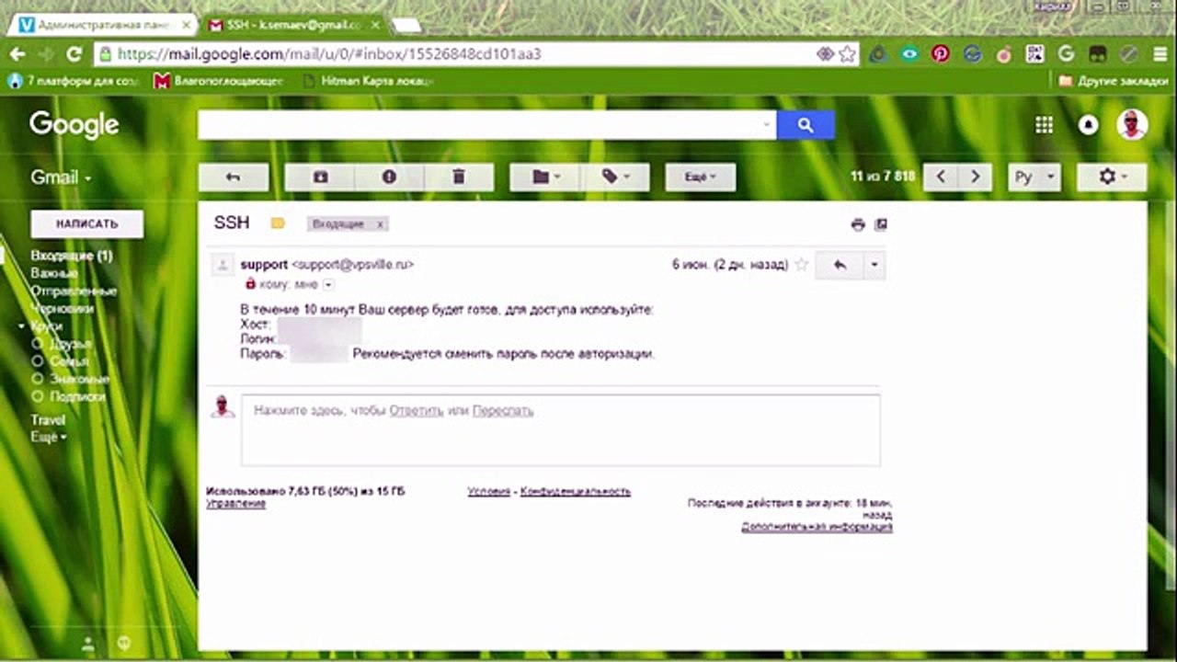
Task: Open the Ру input language dropdown
Action: tap(1034, 177)
